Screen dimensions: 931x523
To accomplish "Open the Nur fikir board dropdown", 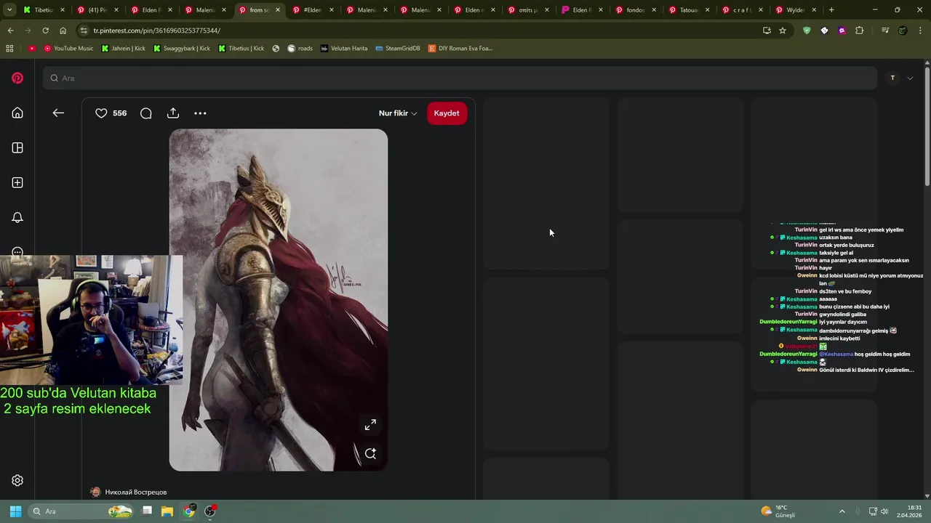I will click(398, 113).
